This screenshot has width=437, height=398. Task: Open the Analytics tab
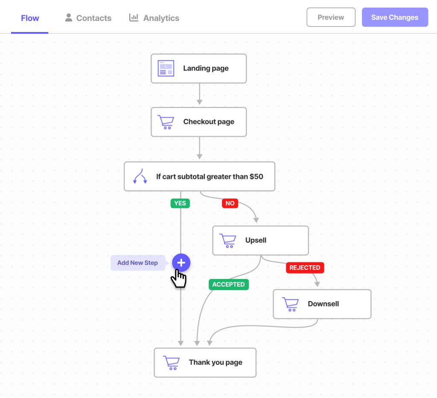(x=154, y=18)
